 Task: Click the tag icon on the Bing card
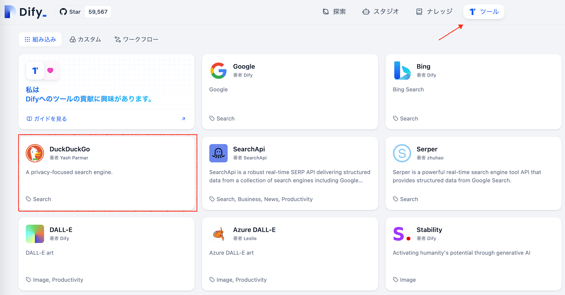(395, 118)
